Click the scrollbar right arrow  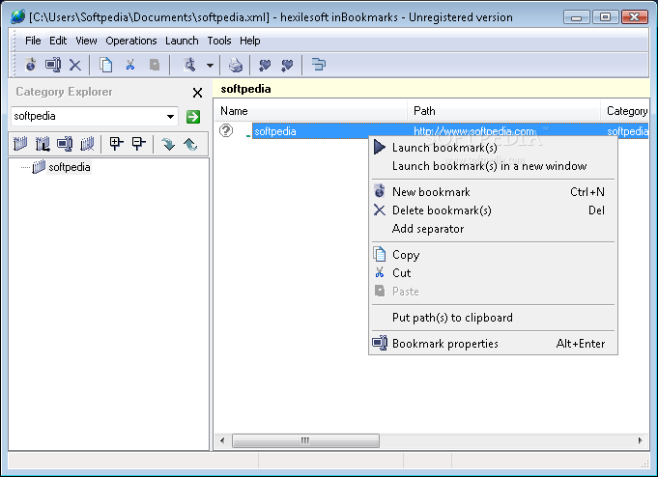[641, 440]
